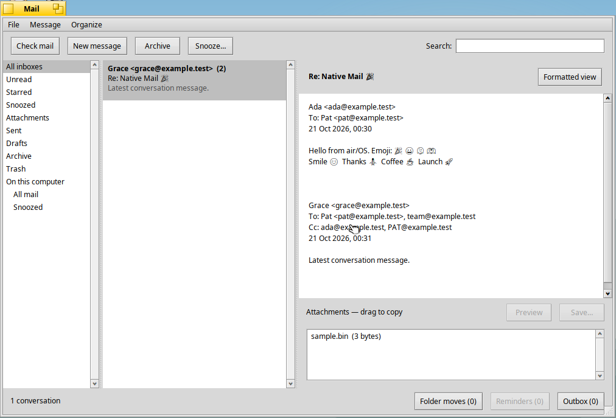This screenshot has width=616, height=418.
Task: Click the attachments list's scroll up arrow
Action: pyautogui.click(x=600, y=334)
